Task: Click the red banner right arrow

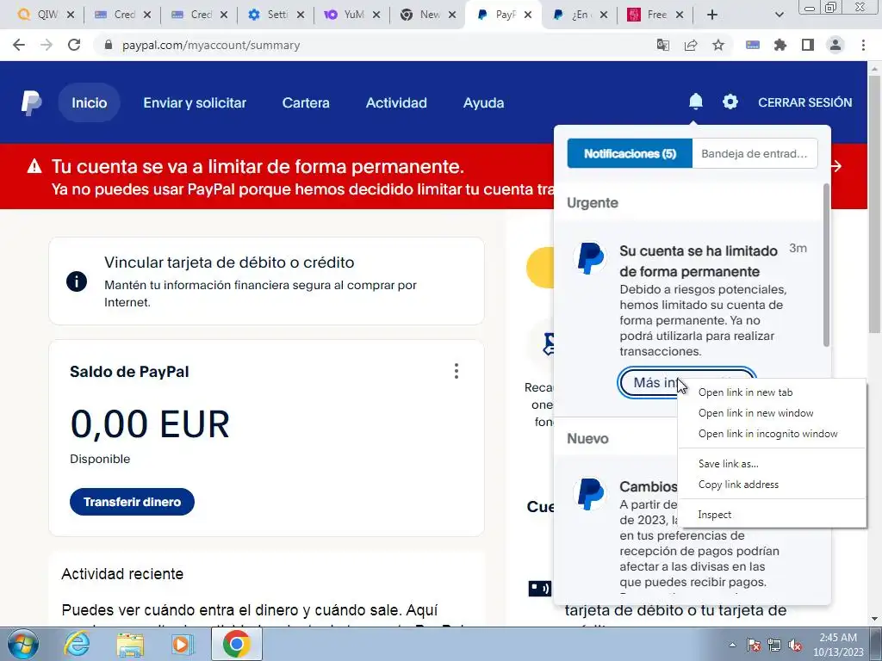Action: click(836, 166)
